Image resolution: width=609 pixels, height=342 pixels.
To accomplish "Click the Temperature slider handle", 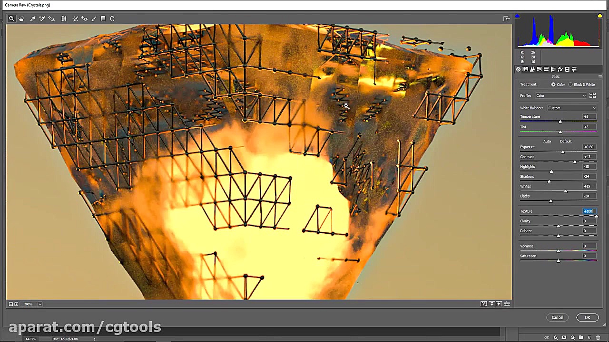I will 560,122.
